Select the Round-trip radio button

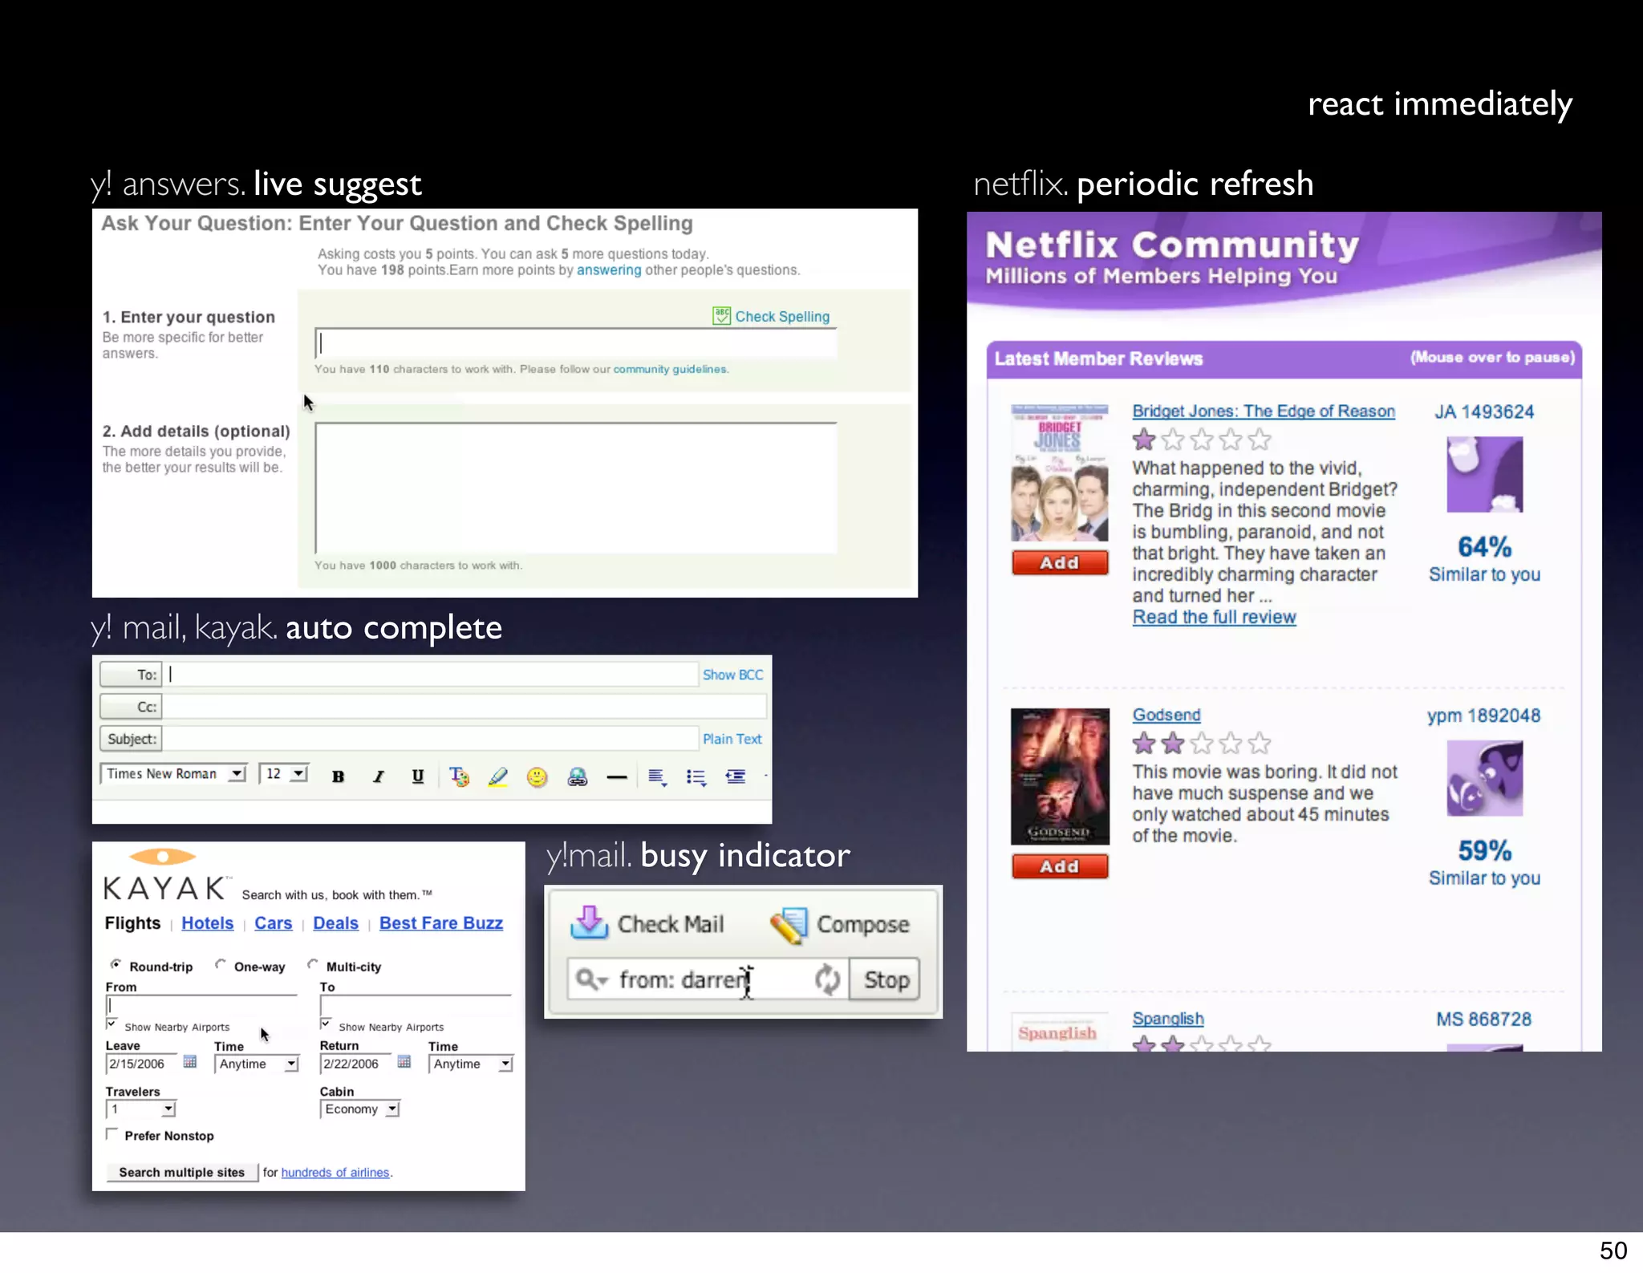pos(116,964)
